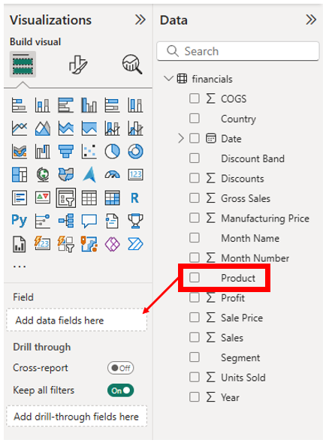Select the Decomposition tree visual
Image resolution: width=329 pixels, height=446 pixels.
66,221
